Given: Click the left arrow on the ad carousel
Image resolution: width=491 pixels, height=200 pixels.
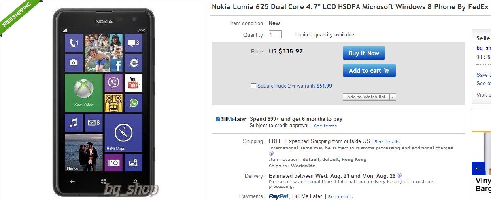Looking at the screenshot, I should (x=478, y=168).
